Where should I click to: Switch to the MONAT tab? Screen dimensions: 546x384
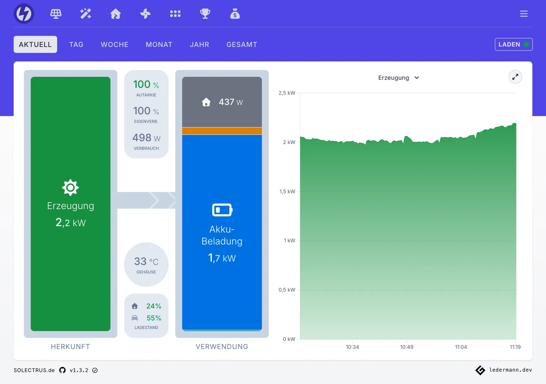(x=159, y=44)
